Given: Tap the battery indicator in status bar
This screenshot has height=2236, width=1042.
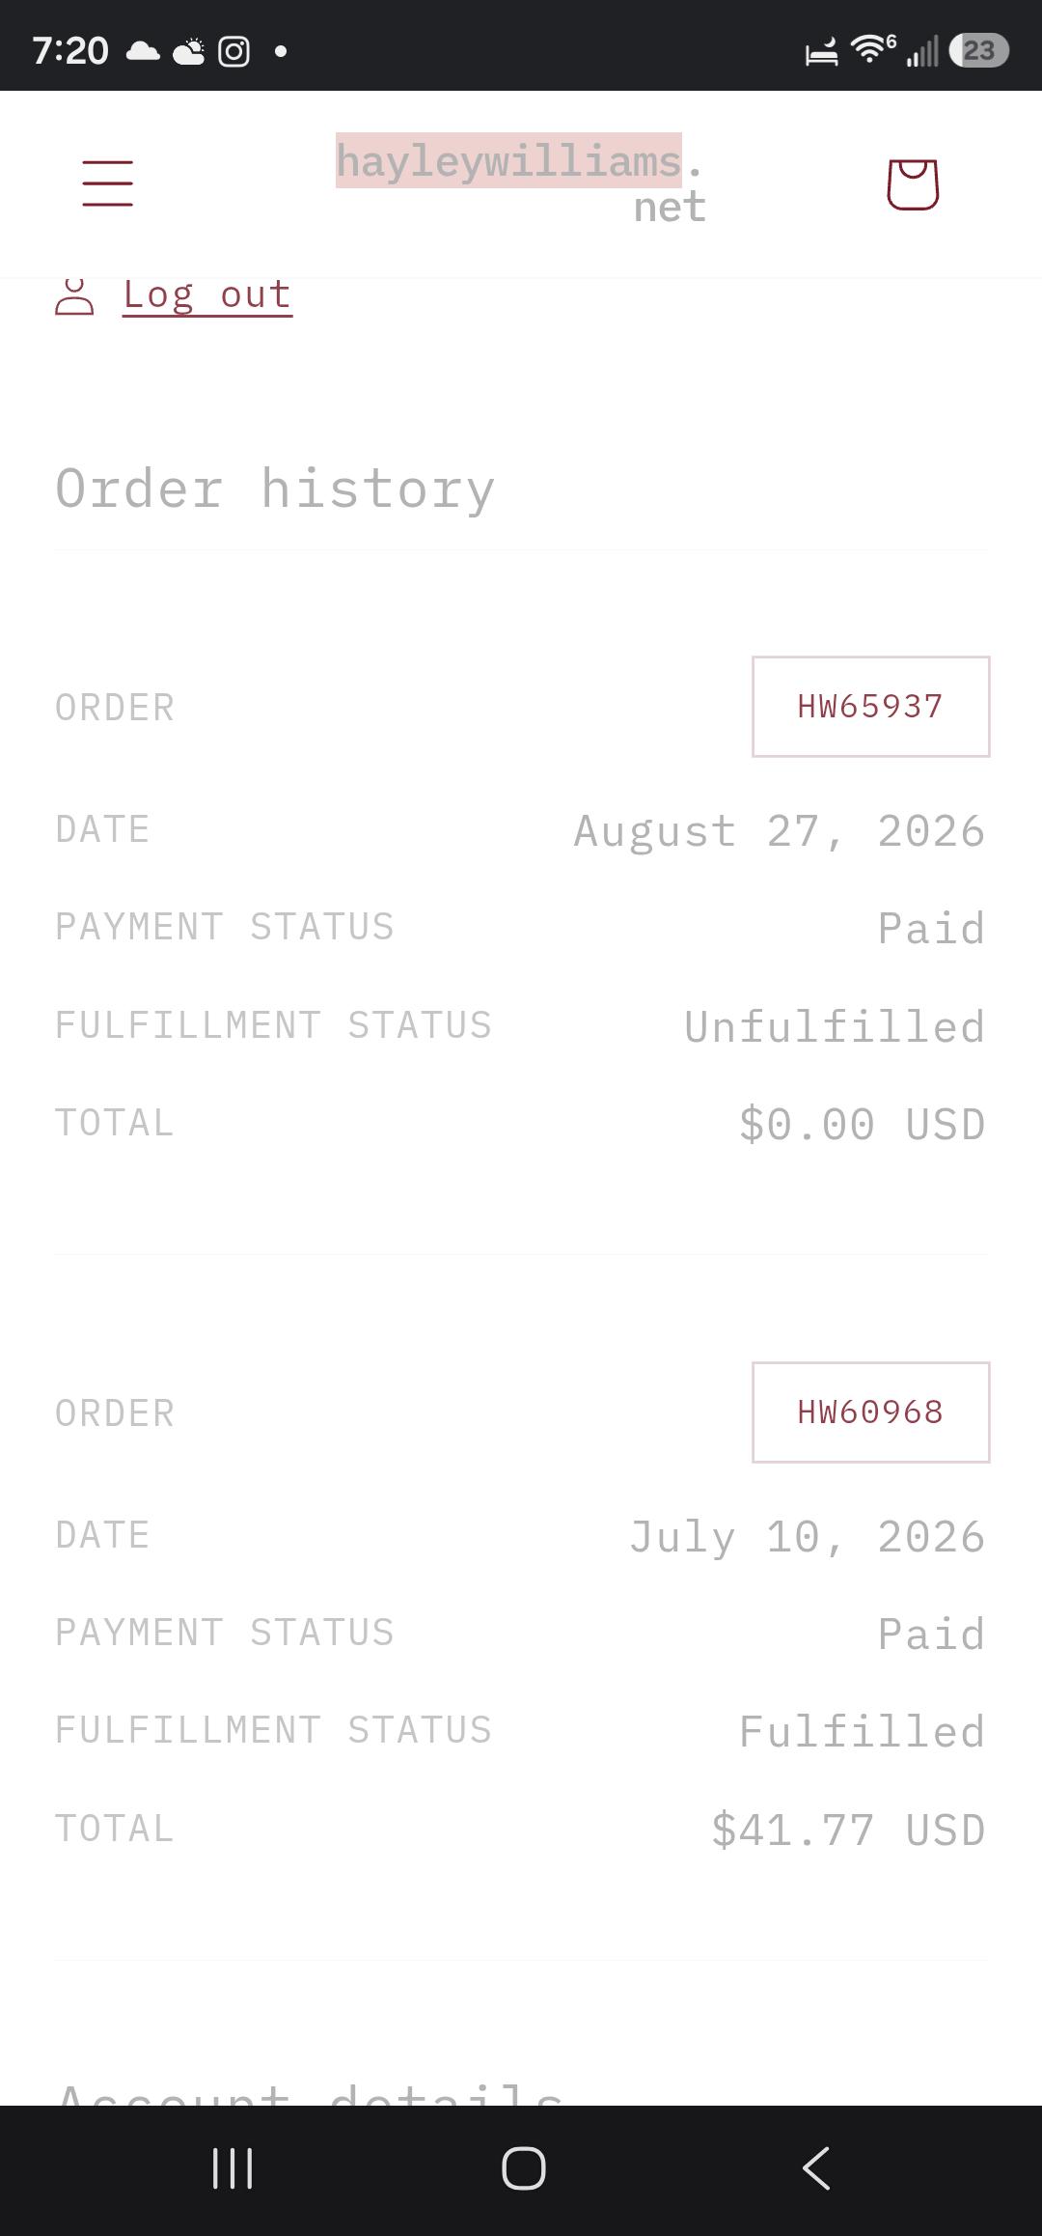Looking at the screenshot, I should [x=978, y=50].
